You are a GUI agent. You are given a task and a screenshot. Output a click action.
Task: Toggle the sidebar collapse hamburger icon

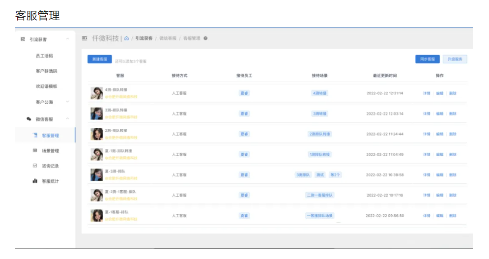85,38
